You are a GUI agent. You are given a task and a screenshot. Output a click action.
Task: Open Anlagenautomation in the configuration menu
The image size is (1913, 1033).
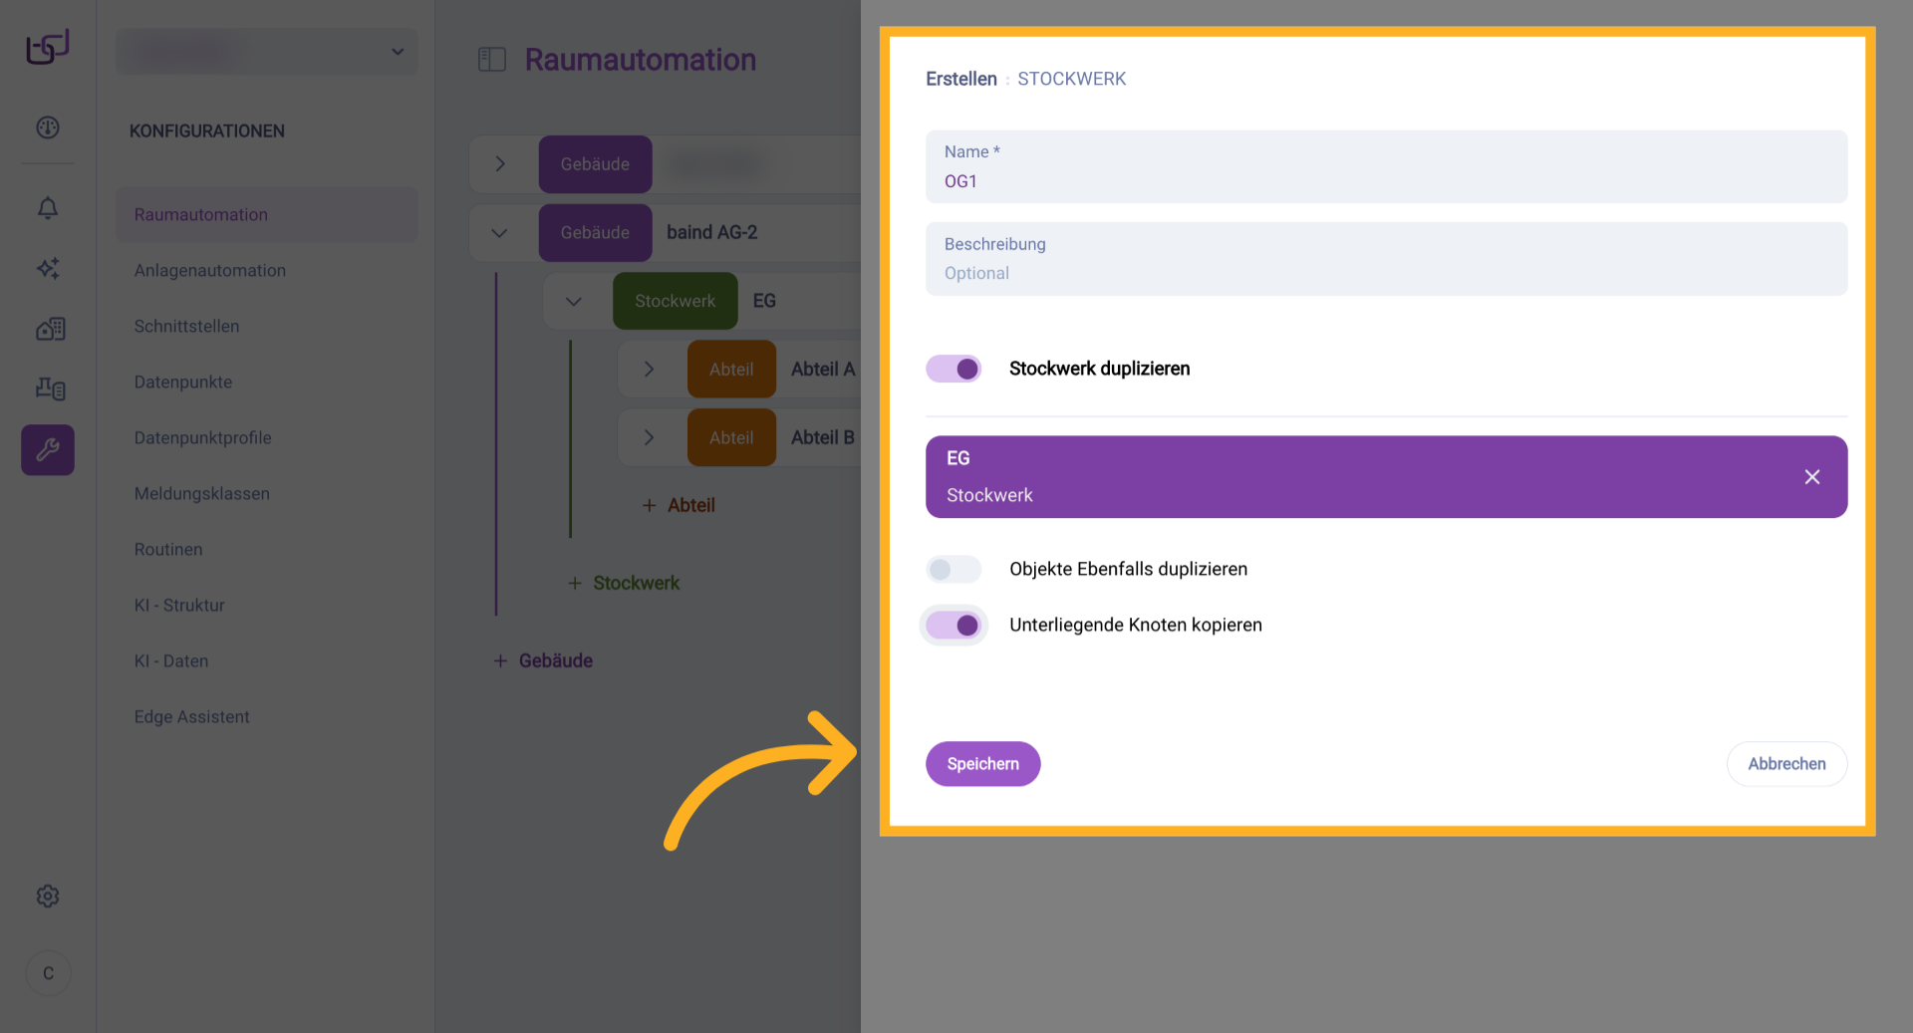[x=210, y=271]
